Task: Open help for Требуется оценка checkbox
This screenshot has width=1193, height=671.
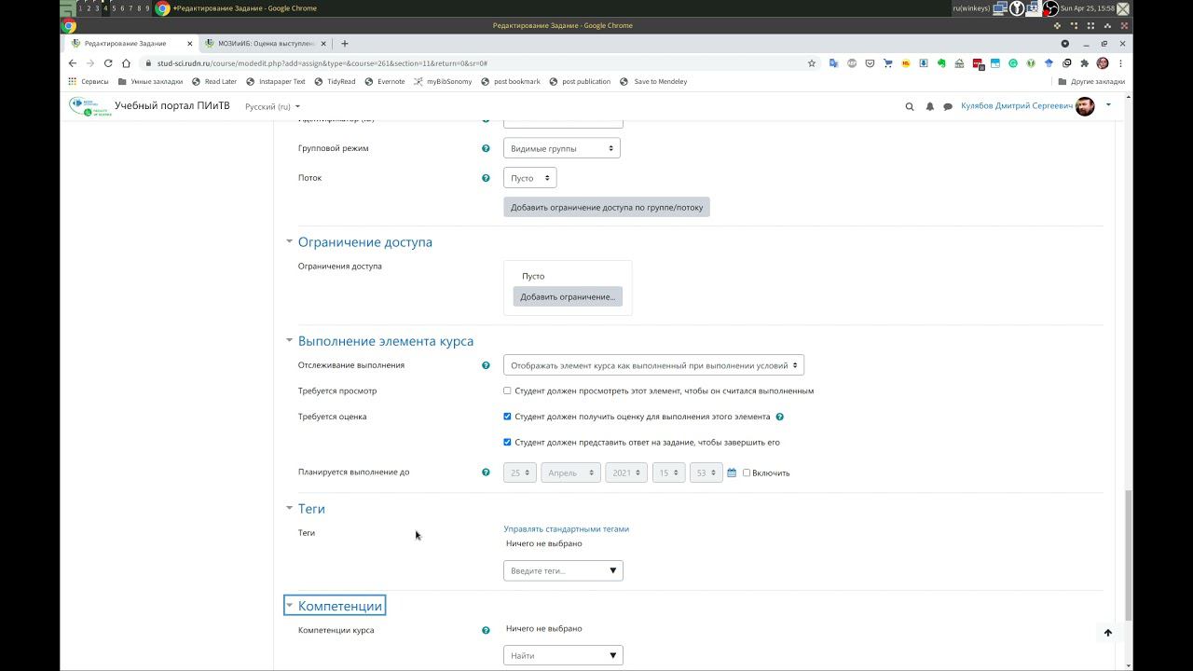Action: pos(780,417)
